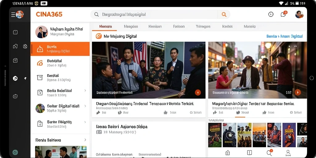316x158 pixels.
Task: Click third thumbs-up under left article
Action: coord(166,113)
